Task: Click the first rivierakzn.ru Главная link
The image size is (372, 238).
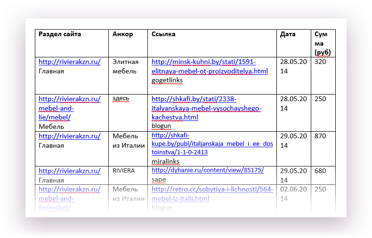Action: [70, 62]
